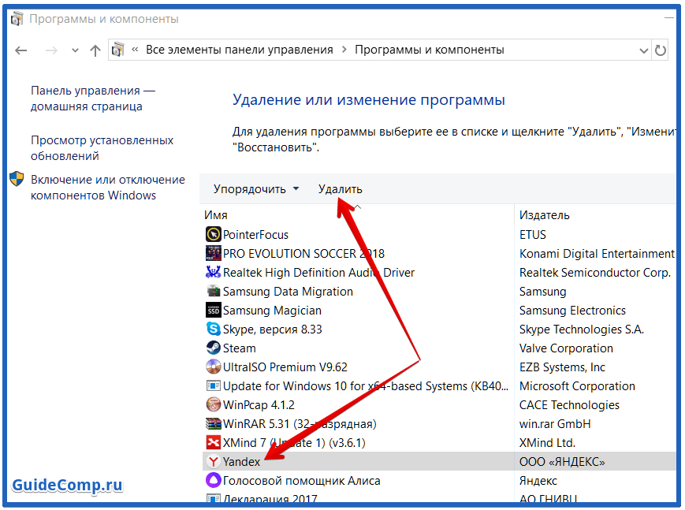Sort by the Имя column header
Image resolution: width=685 pixels, height=510 pixels.
point(216,215)
